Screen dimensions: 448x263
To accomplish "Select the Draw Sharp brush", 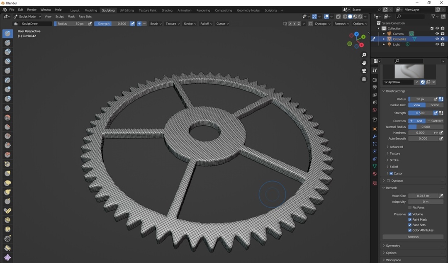I will (8, 43).
